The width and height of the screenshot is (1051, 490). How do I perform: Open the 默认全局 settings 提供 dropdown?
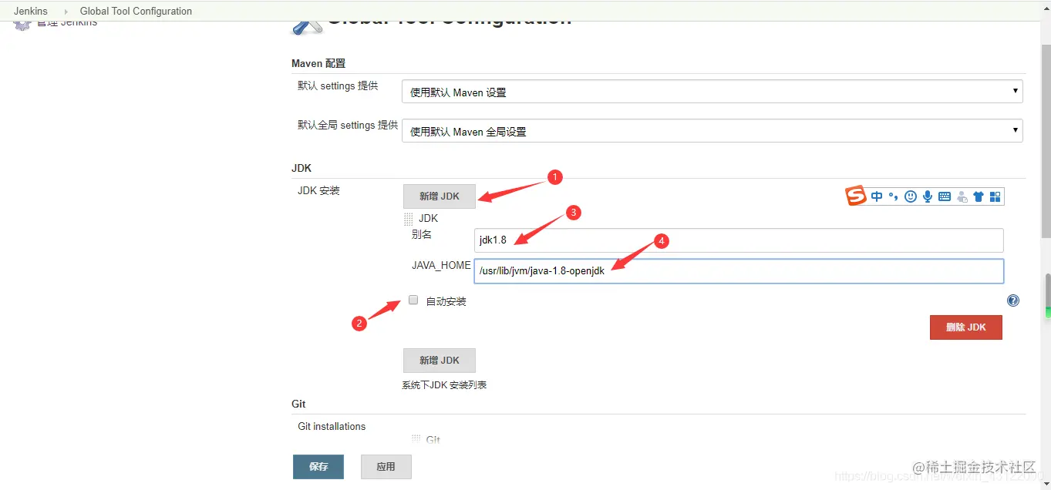pyautogui.click(x=710, y=131)
